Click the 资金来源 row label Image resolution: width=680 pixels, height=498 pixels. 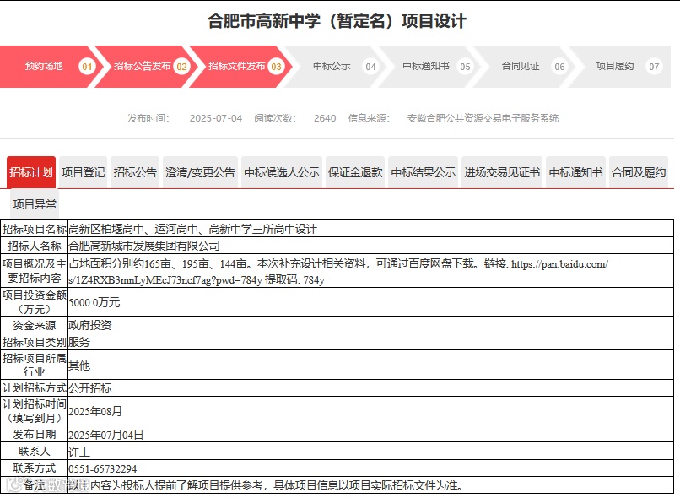35,325
